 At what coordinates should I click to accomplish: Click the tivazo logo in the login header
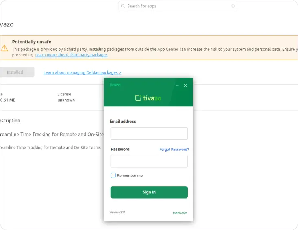(x=148, y=98)
